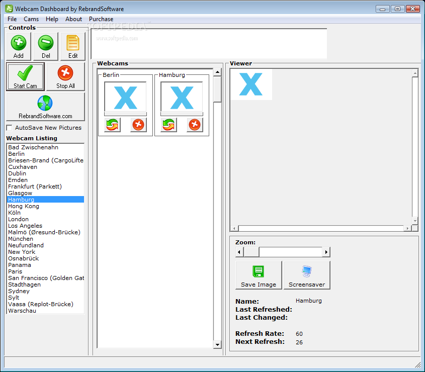Select Stadthagen in the list

[45, 285]
